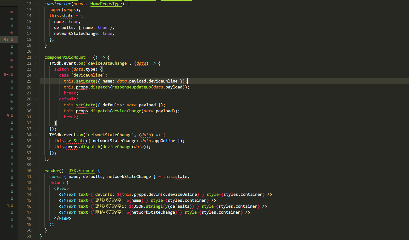This screenshot has width=409, height=240.
Task: Collapse the render method at line 40
Action: 37,171
